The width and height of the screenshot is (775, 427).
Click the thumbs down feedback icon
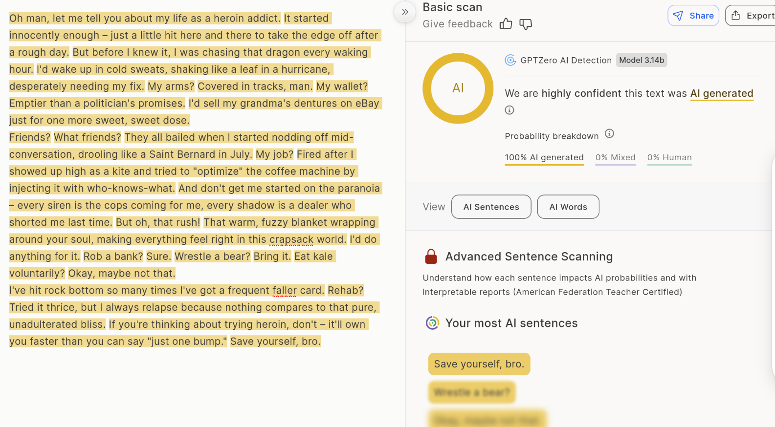(526, 24)
